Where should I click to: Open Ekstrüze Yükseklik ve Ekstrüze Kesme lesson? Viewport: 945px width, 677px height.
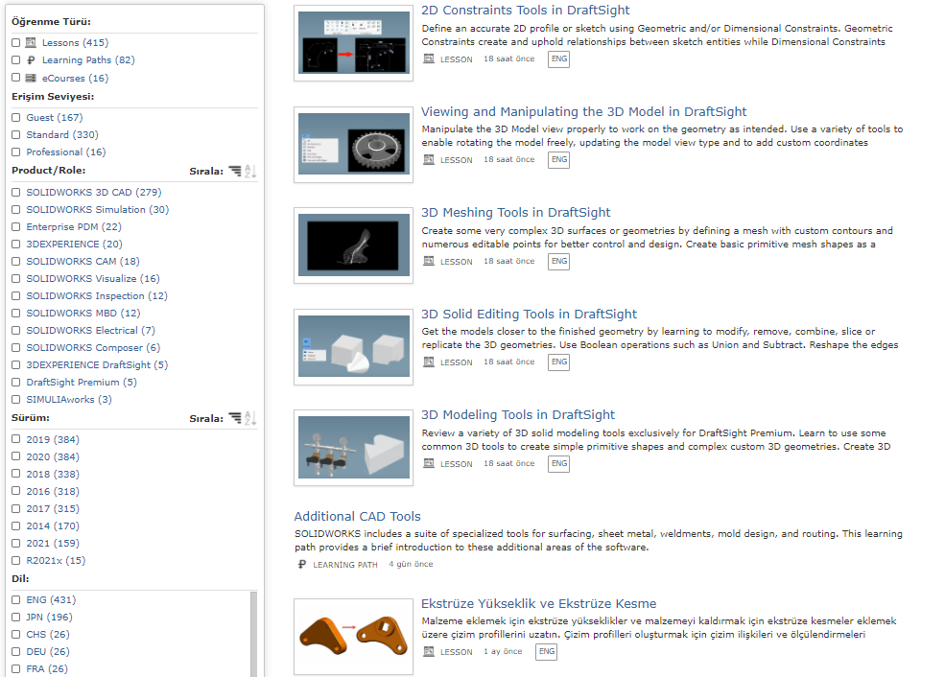tap(538, 604)
